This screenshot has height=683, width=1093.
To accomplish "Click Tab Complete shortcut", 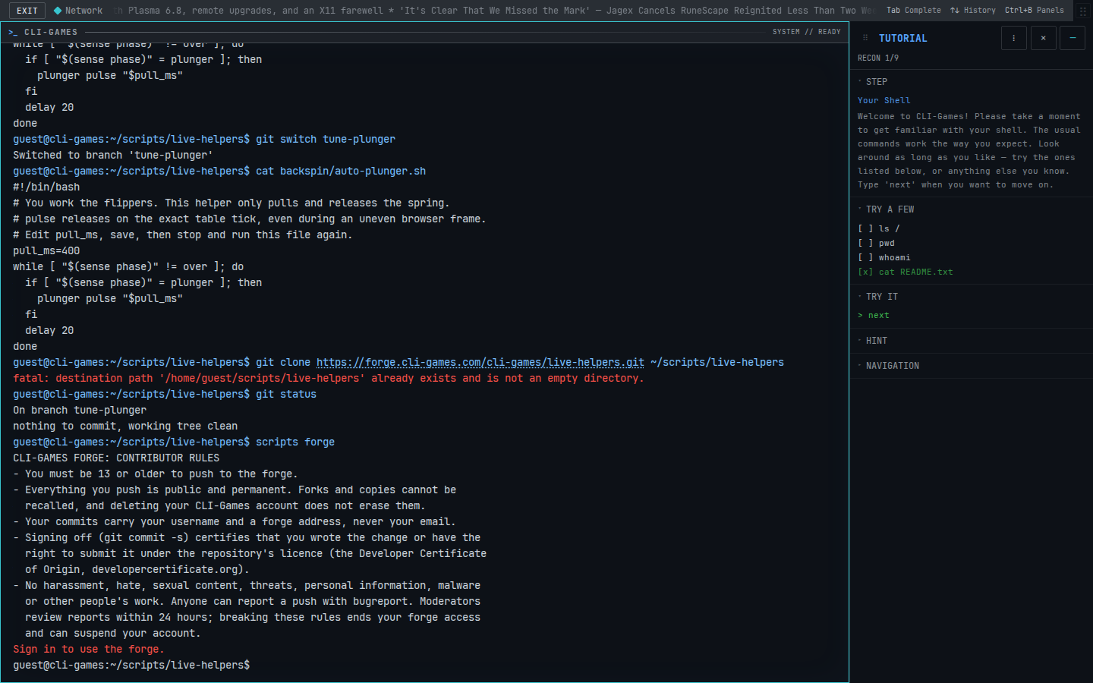I will pos(914,11).
